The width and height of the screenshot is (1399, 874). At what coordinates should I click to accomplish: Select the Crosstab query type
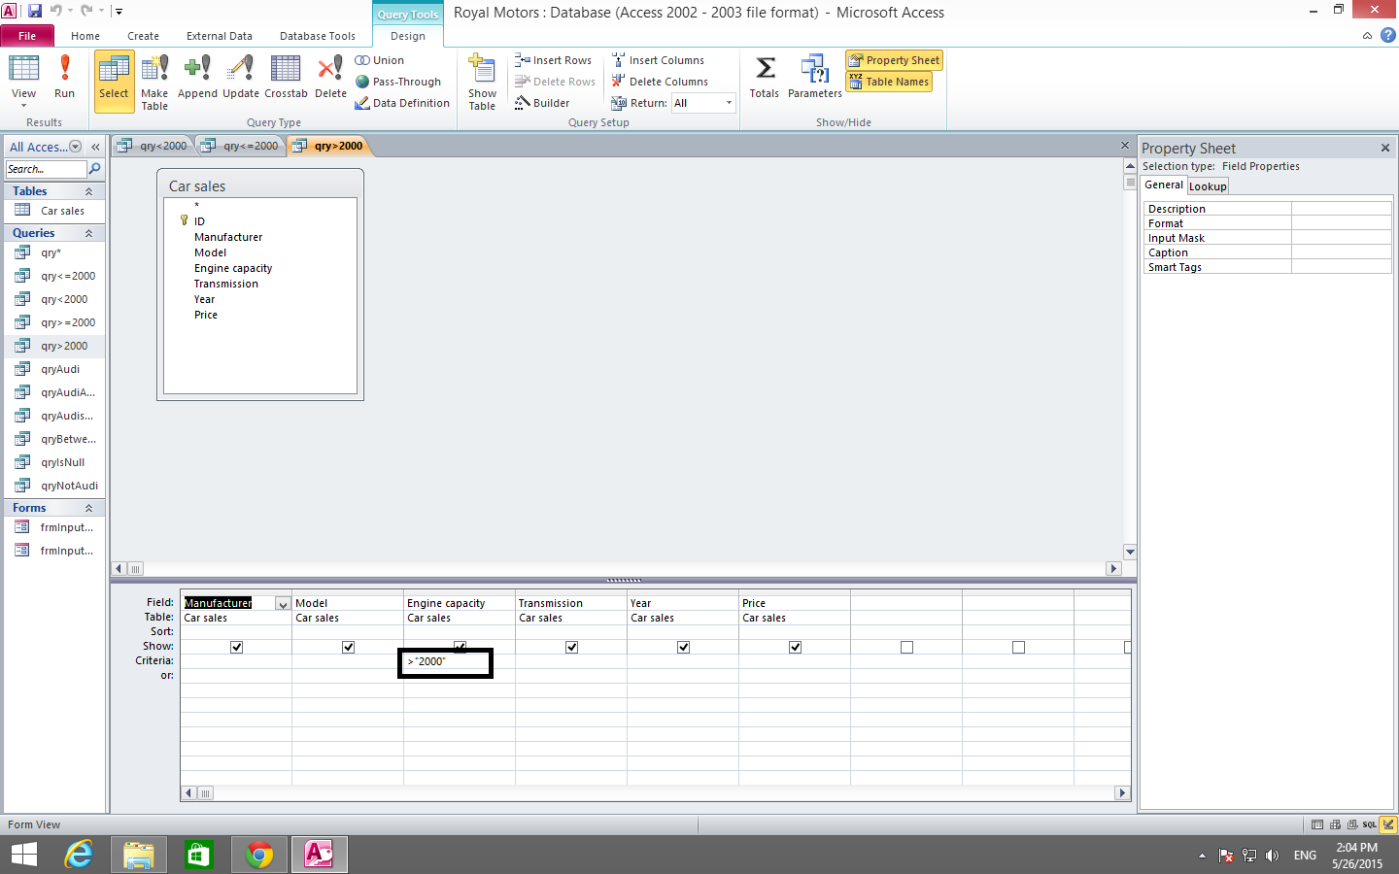pos(286,78)
